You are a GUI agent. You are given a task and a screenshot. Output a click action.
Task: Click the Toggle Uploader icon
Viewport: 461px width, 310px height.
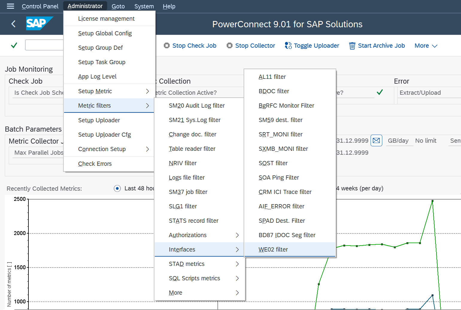click(288, 46)
